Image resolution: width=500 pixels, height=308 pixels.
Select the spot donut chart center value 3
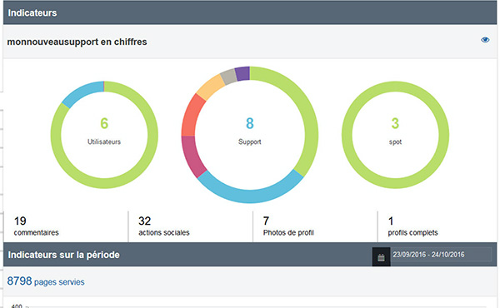pyautogui.click(x=395, y=123)
